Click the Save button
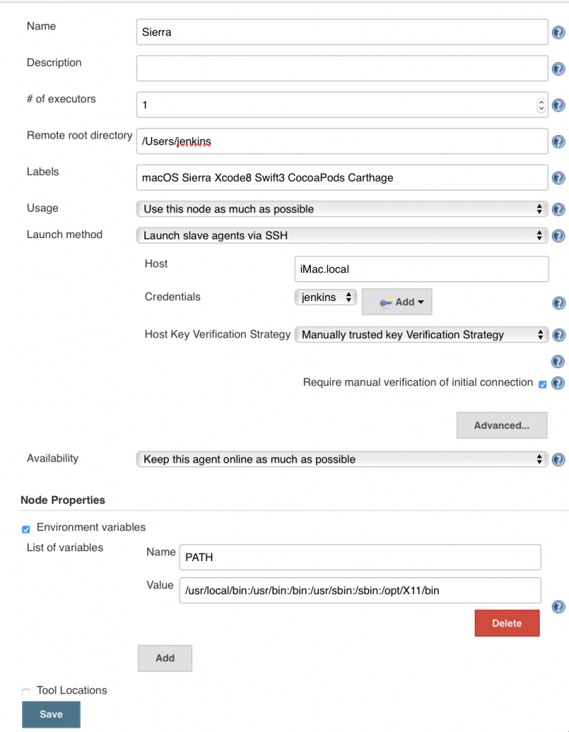Screen dimensions: 569x732 coord(51,714)
